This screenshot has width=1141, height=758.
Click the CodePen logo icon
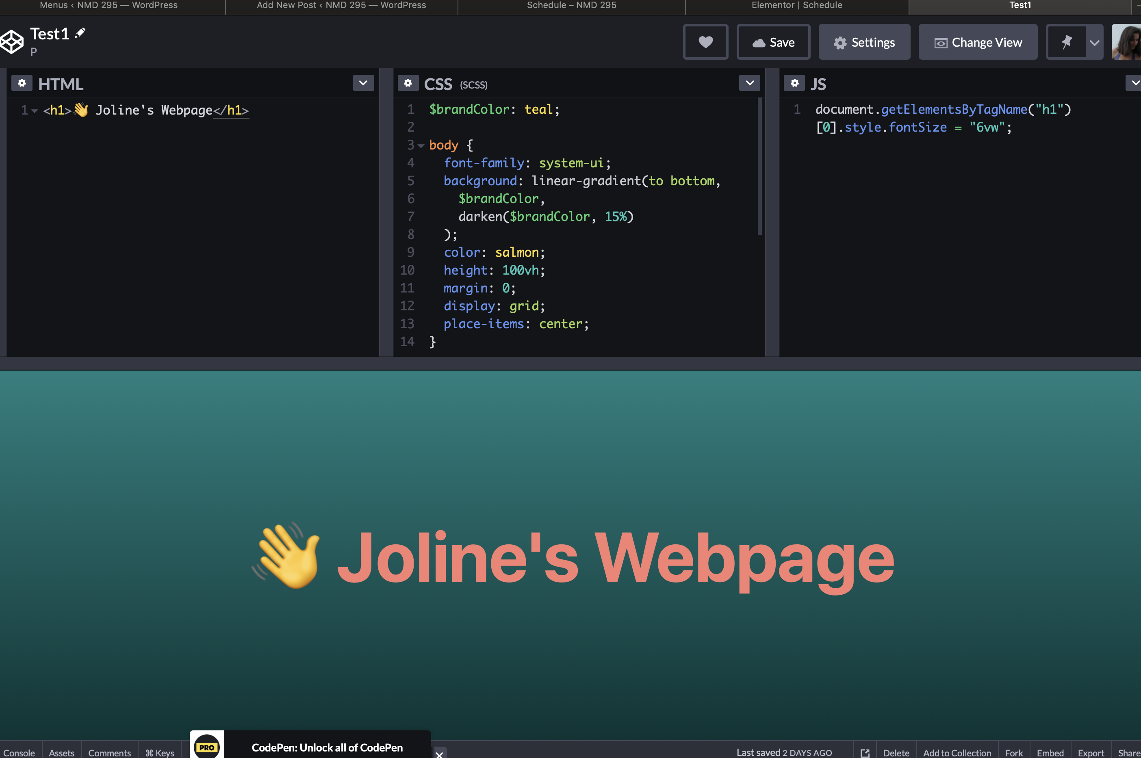(12, 41)
